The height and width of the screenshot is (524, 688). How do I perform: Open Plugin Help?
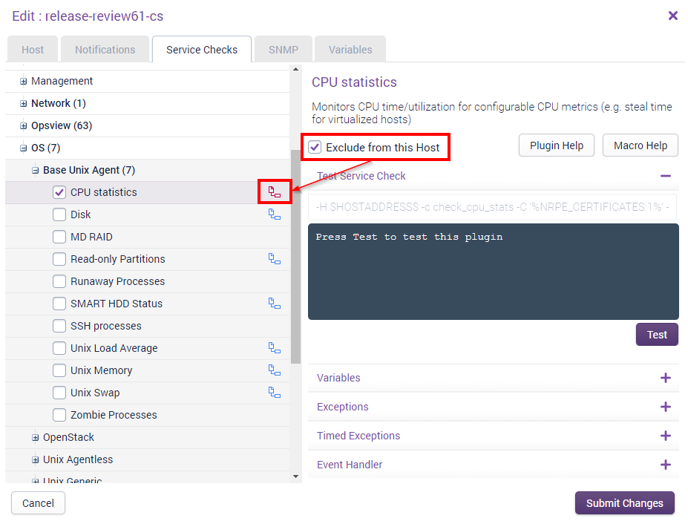(x=556, y=145)
